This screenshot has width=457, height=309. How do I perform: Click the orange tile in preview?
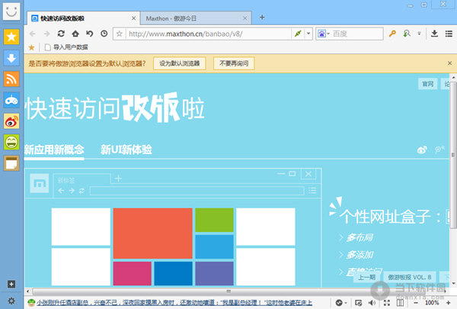point(153,233)
